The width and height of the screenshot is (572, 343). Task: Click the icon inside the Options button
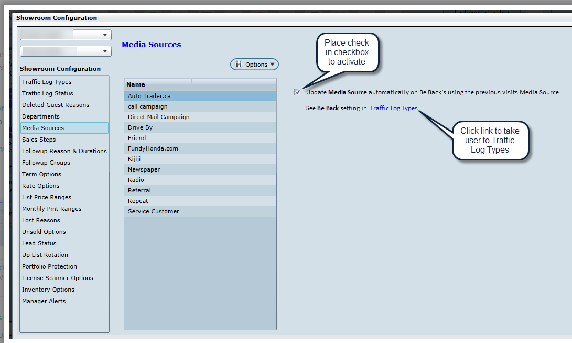click(x=239, y=65)
